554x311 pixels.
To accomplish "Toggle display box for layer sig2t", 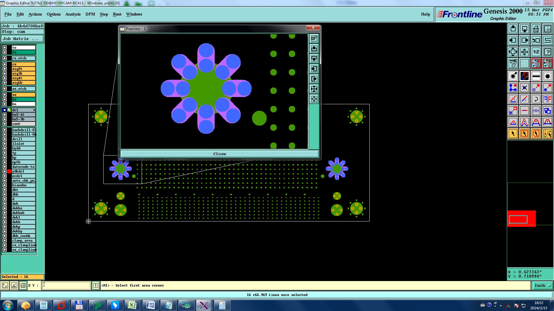I will click(5, 69).
